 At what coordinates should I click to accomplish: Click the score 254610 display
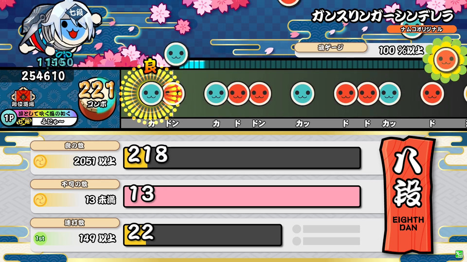coord(43,76)
